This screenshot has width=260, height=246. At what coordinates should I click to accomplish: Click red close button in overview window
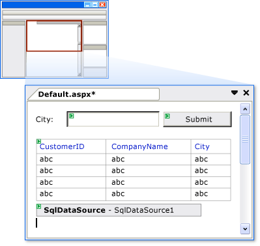coord(102,5)
